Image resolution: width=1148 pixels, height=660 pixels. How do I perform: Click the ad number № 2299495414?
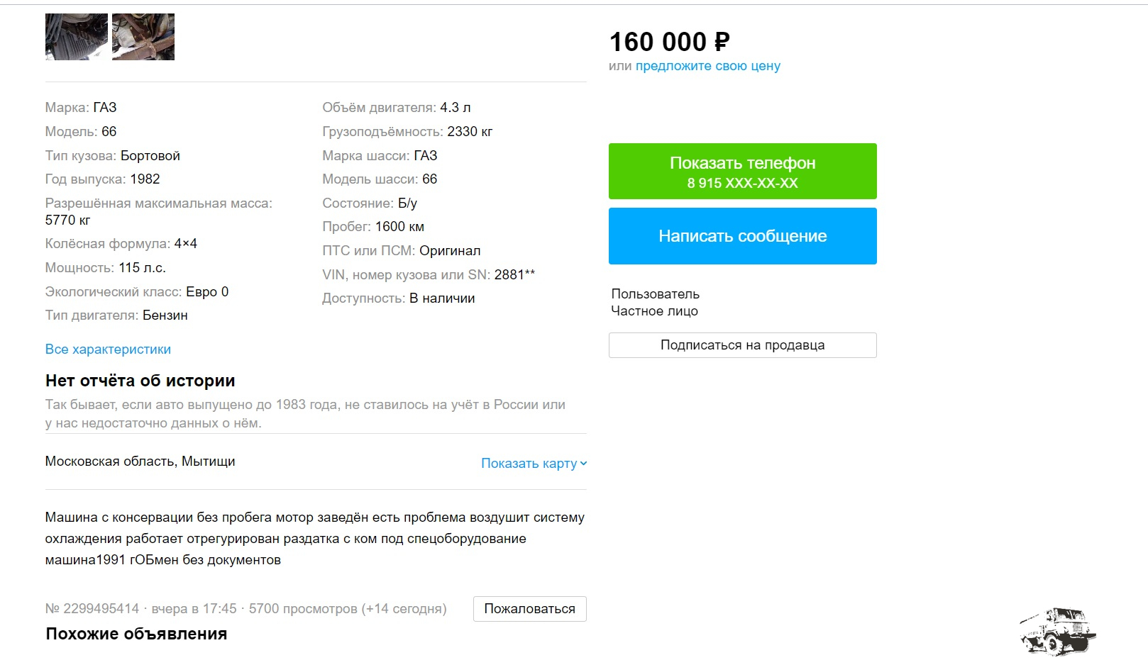[92, 609]
